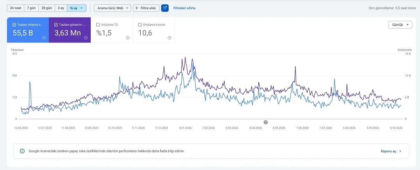The image size is (420, 170).
Task: Click the Tıklamalar axis title
Action: [17, 50]
